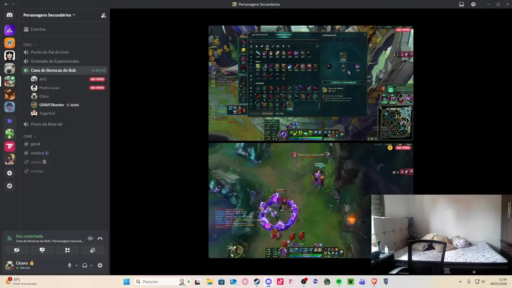Show hidden system tray icons chevron

tap(460, 282)
